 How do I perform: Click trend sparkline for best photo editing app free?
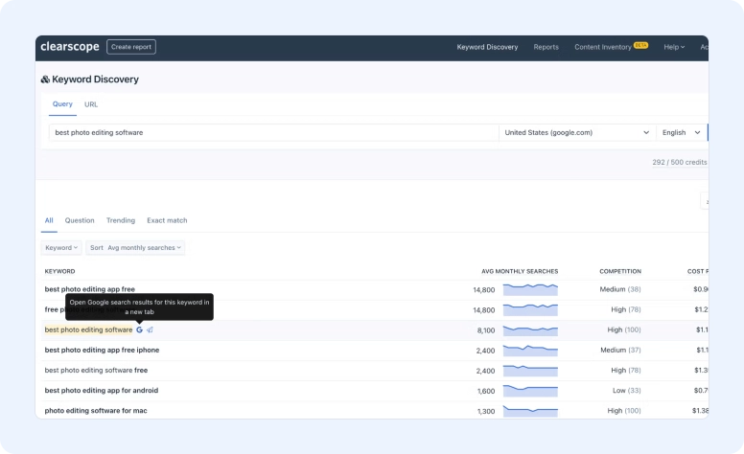[530, 289]
